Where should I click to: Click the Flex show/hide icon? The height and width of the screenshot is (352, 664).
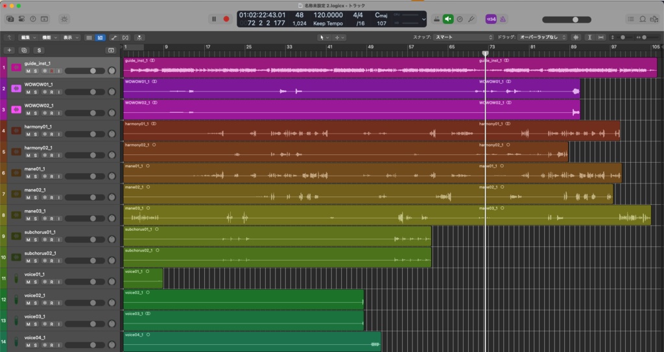click(125, 38)
